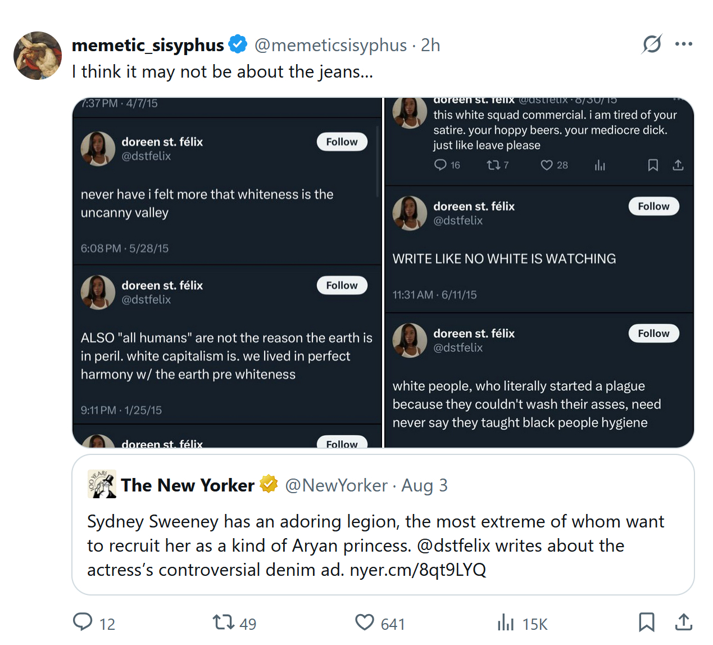Open the right screenshot image
713x645 pixels.
539,273
